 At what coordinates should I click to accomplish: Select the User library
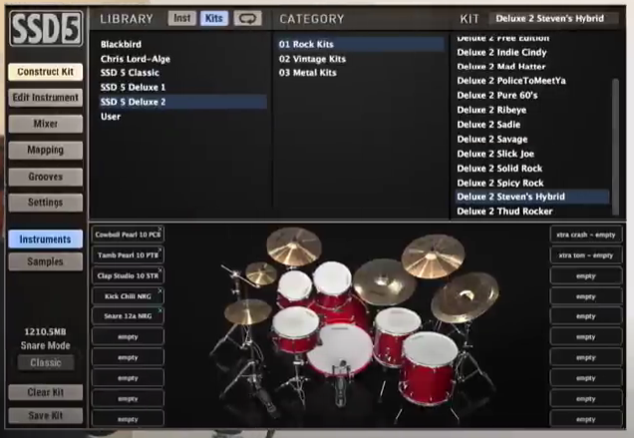point(183,117)
